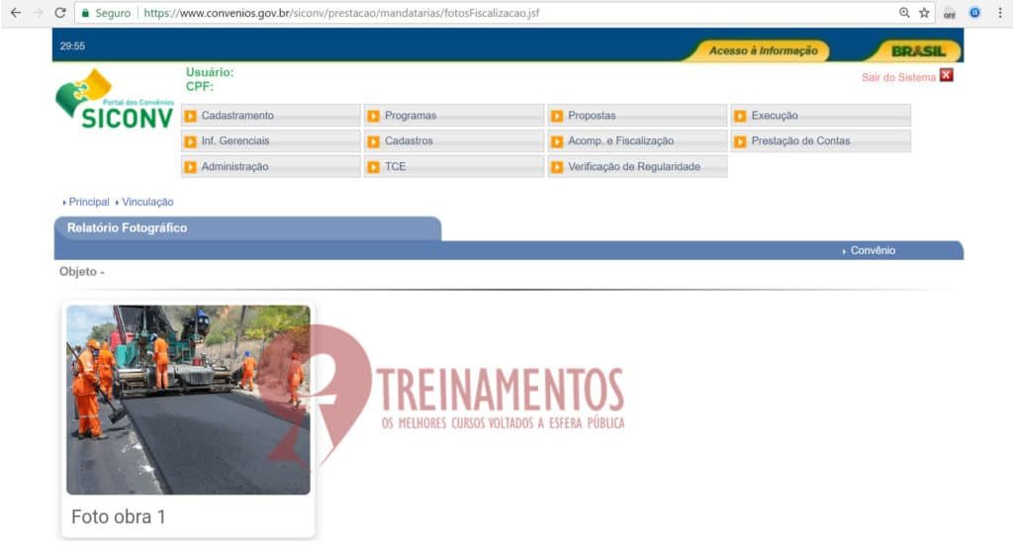1013x545 pixels.
Task: Open Chrome three-dot menu
Action: (x=1000, y=13)
